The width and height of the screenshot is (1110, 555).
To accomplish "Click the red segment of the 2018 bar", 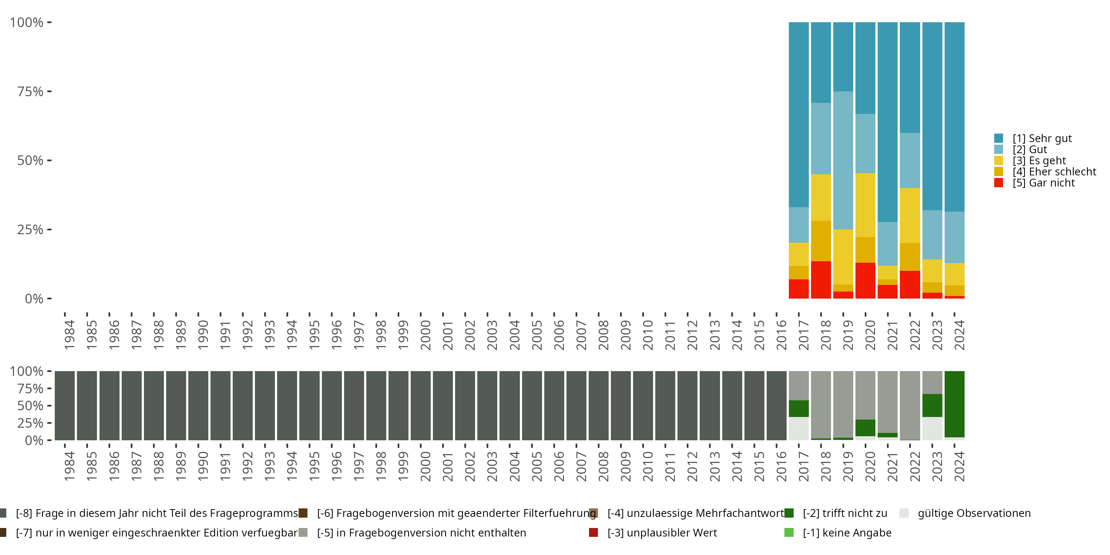I will [821, 280].
